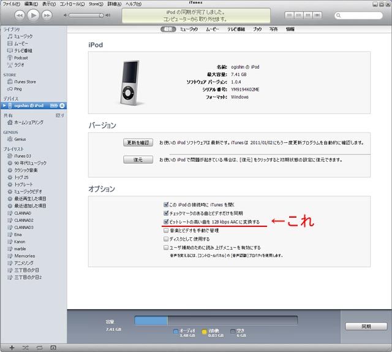Click the battery icon beside ogishin の iPod

point(54,105)
